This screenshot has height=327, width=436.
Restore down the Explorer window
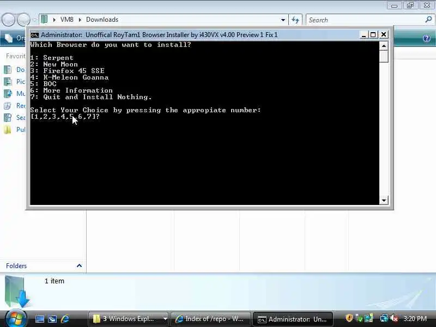click(410, 5)
